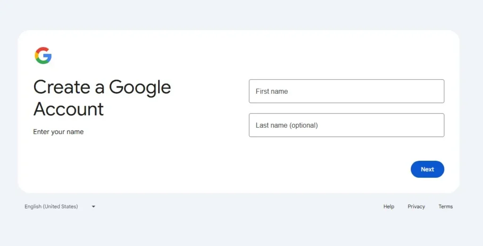Click the word "Google" in the heading
483x246 pixels.
tap(140, 88)
